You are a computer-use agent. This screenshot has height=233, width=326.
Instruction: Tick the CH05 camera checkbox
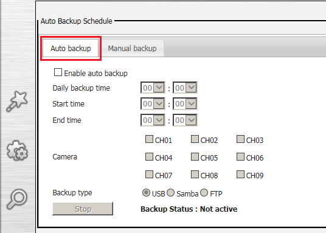[x=195, y=156]
